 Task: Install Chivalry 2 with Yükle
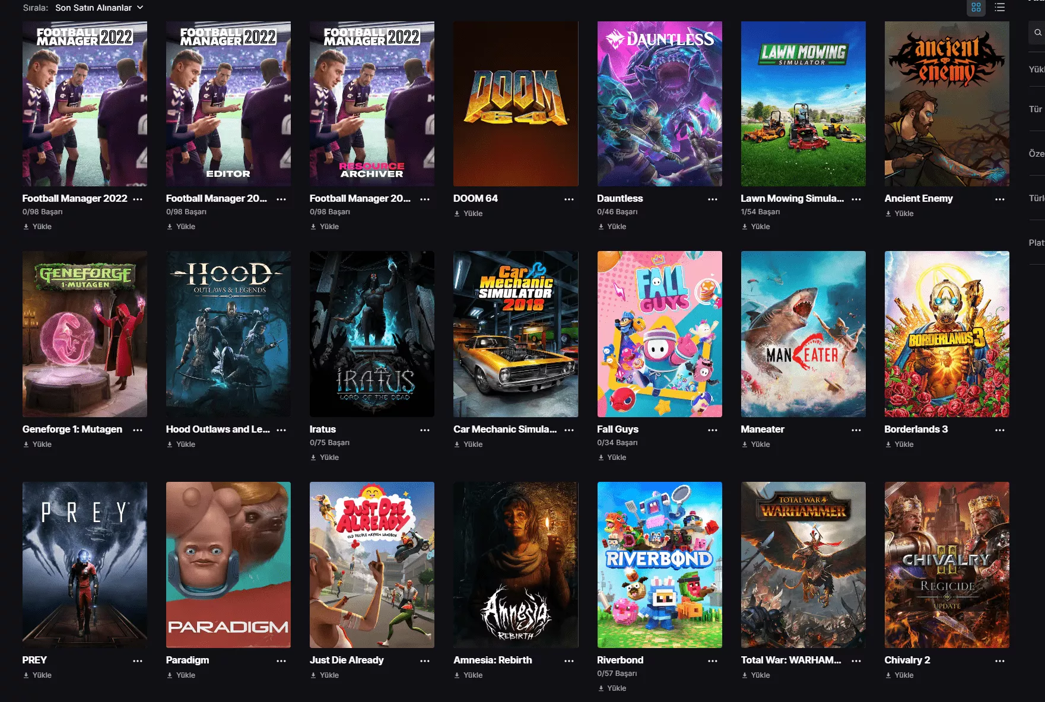click(900, 675)
